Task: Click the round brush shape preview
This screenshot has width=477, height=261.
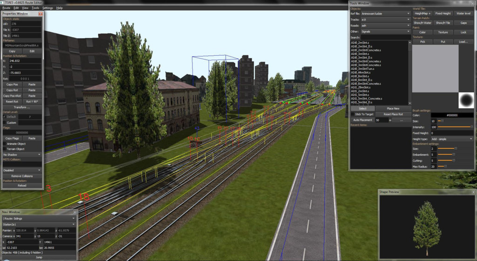Action: click(465, 100)
